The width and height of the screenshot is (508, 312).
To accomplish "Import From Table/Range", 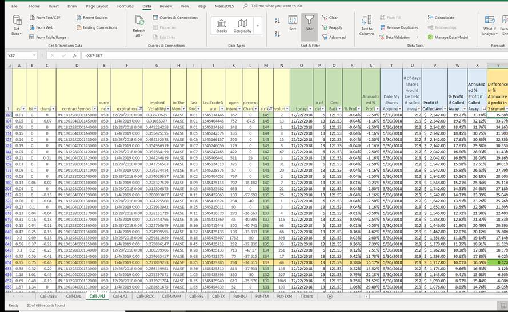I will click(x=47, y=37).
